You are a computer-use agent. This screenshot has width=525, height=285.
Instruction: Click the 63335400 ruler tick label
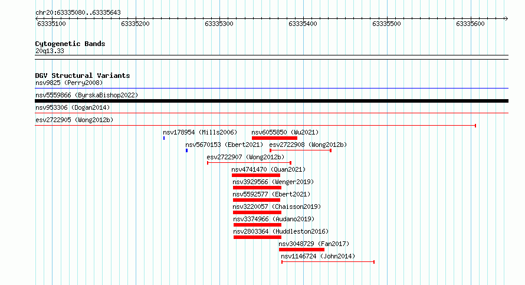click(x=303, y=24)
